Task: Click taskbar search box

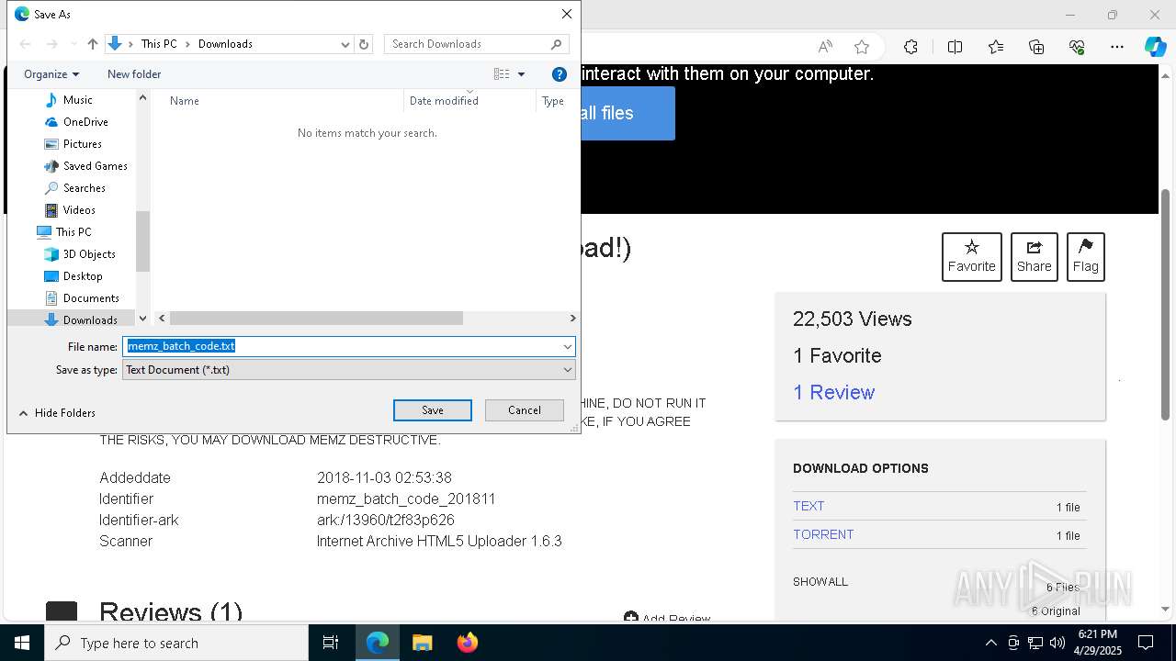Action: coord(176,643)
